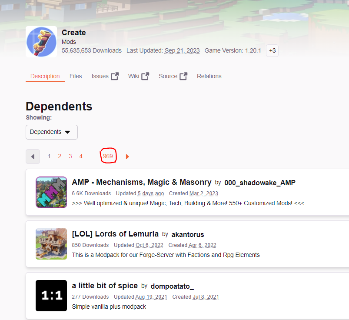Viewport: 349px width, 320px height.
Task: Switch to the Relations tab
Action: pyautogui.click(x=209, y=76)
